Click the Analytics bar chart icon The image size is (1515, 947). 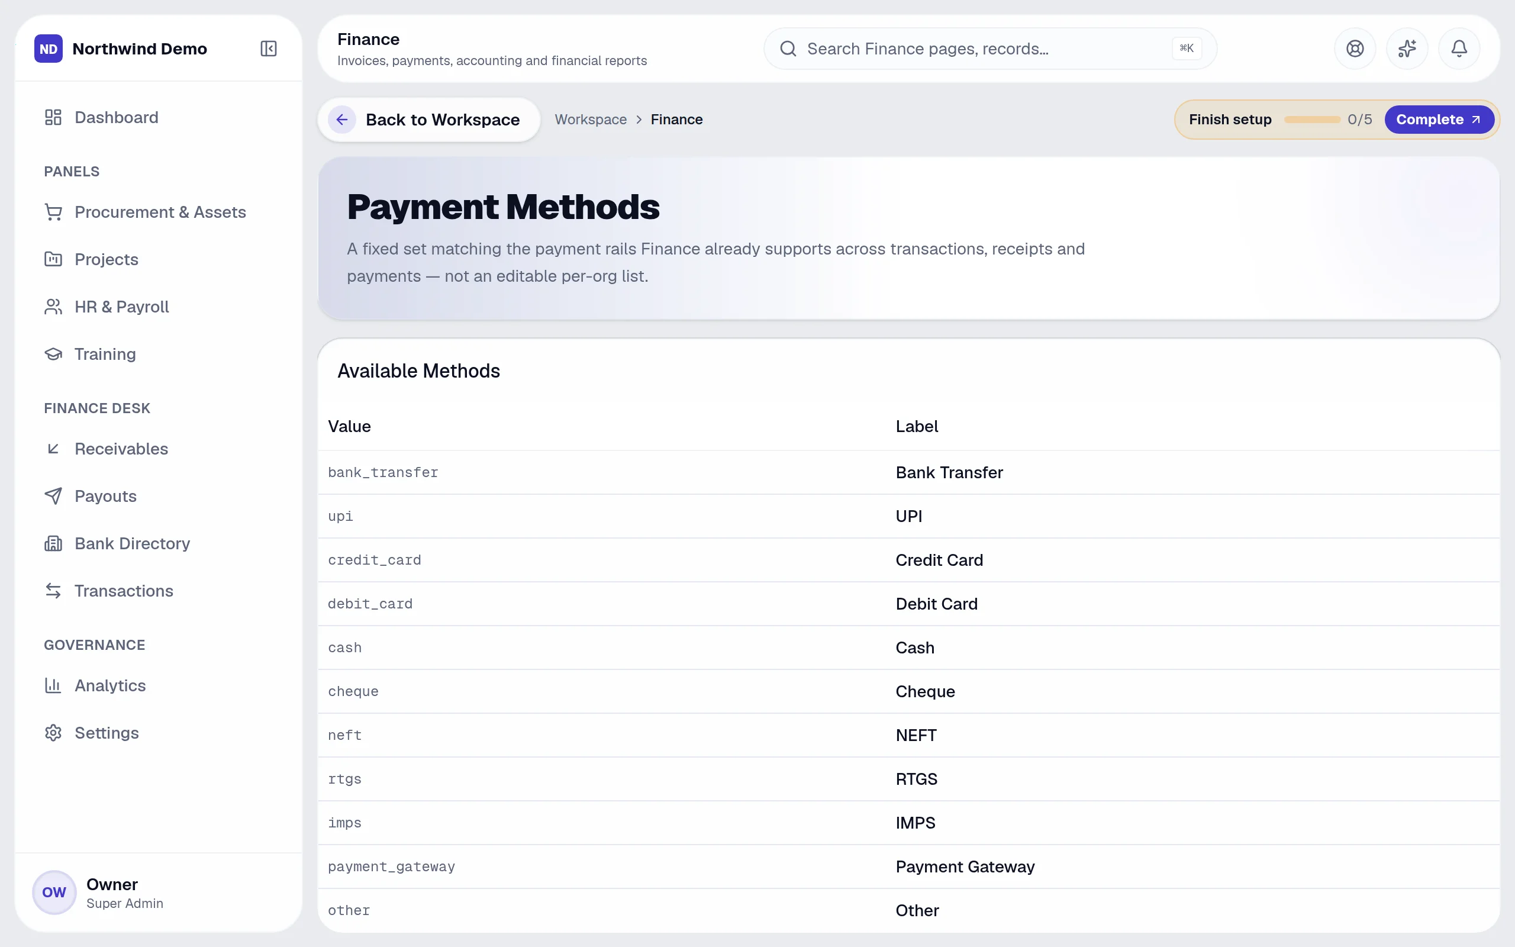click(53, 686)
